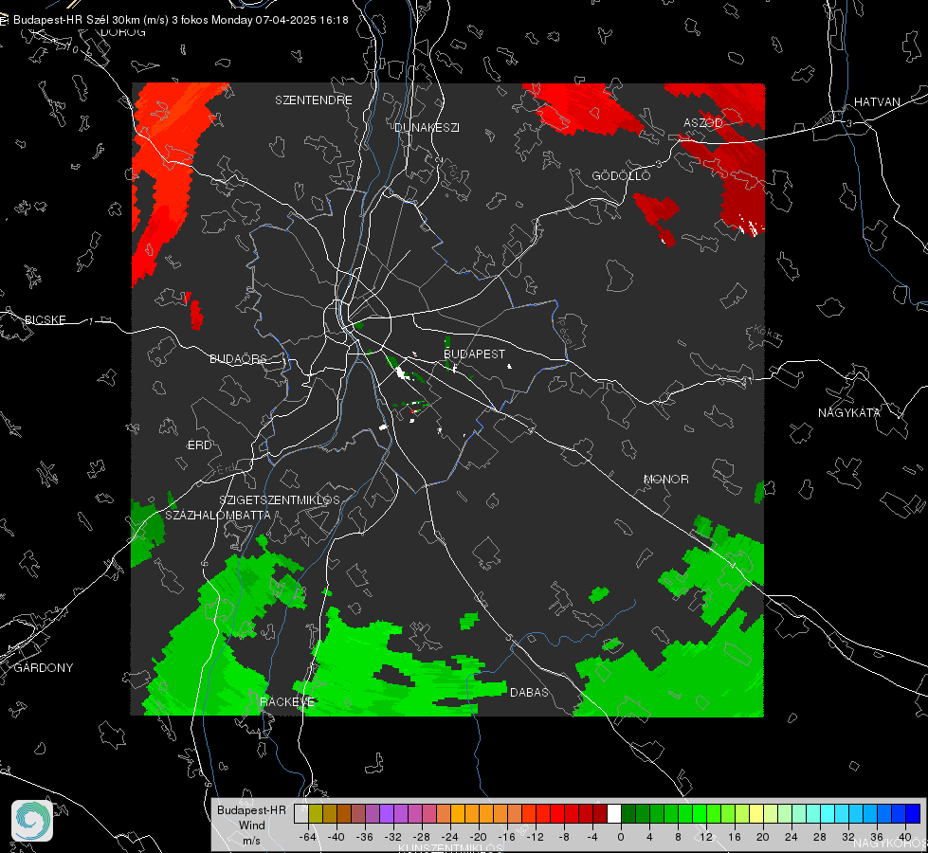The height and width of the screenshot is (853, 928).
Task: Click the ÉRD town label
Action: [x=199, y=445]
